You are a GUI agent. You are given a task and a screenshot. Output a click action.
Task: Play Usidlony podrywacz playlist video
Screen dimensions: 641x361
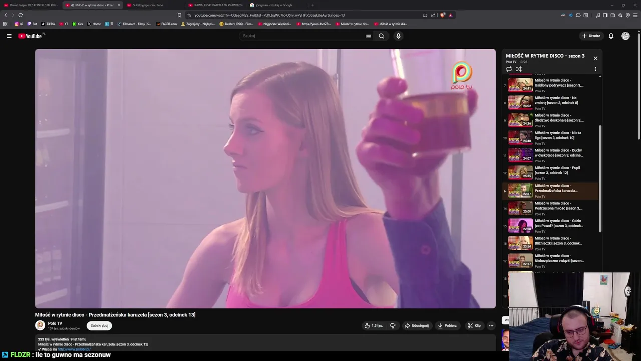[551, 85]
